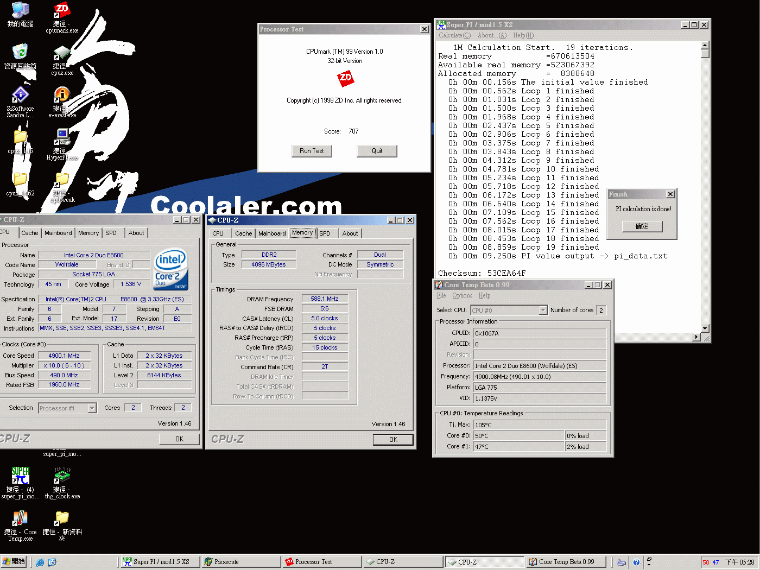Screen dimensions: 760x570
Task: Select the Cache tab in the CPU-Z Memory window
Action: [244, 233]
